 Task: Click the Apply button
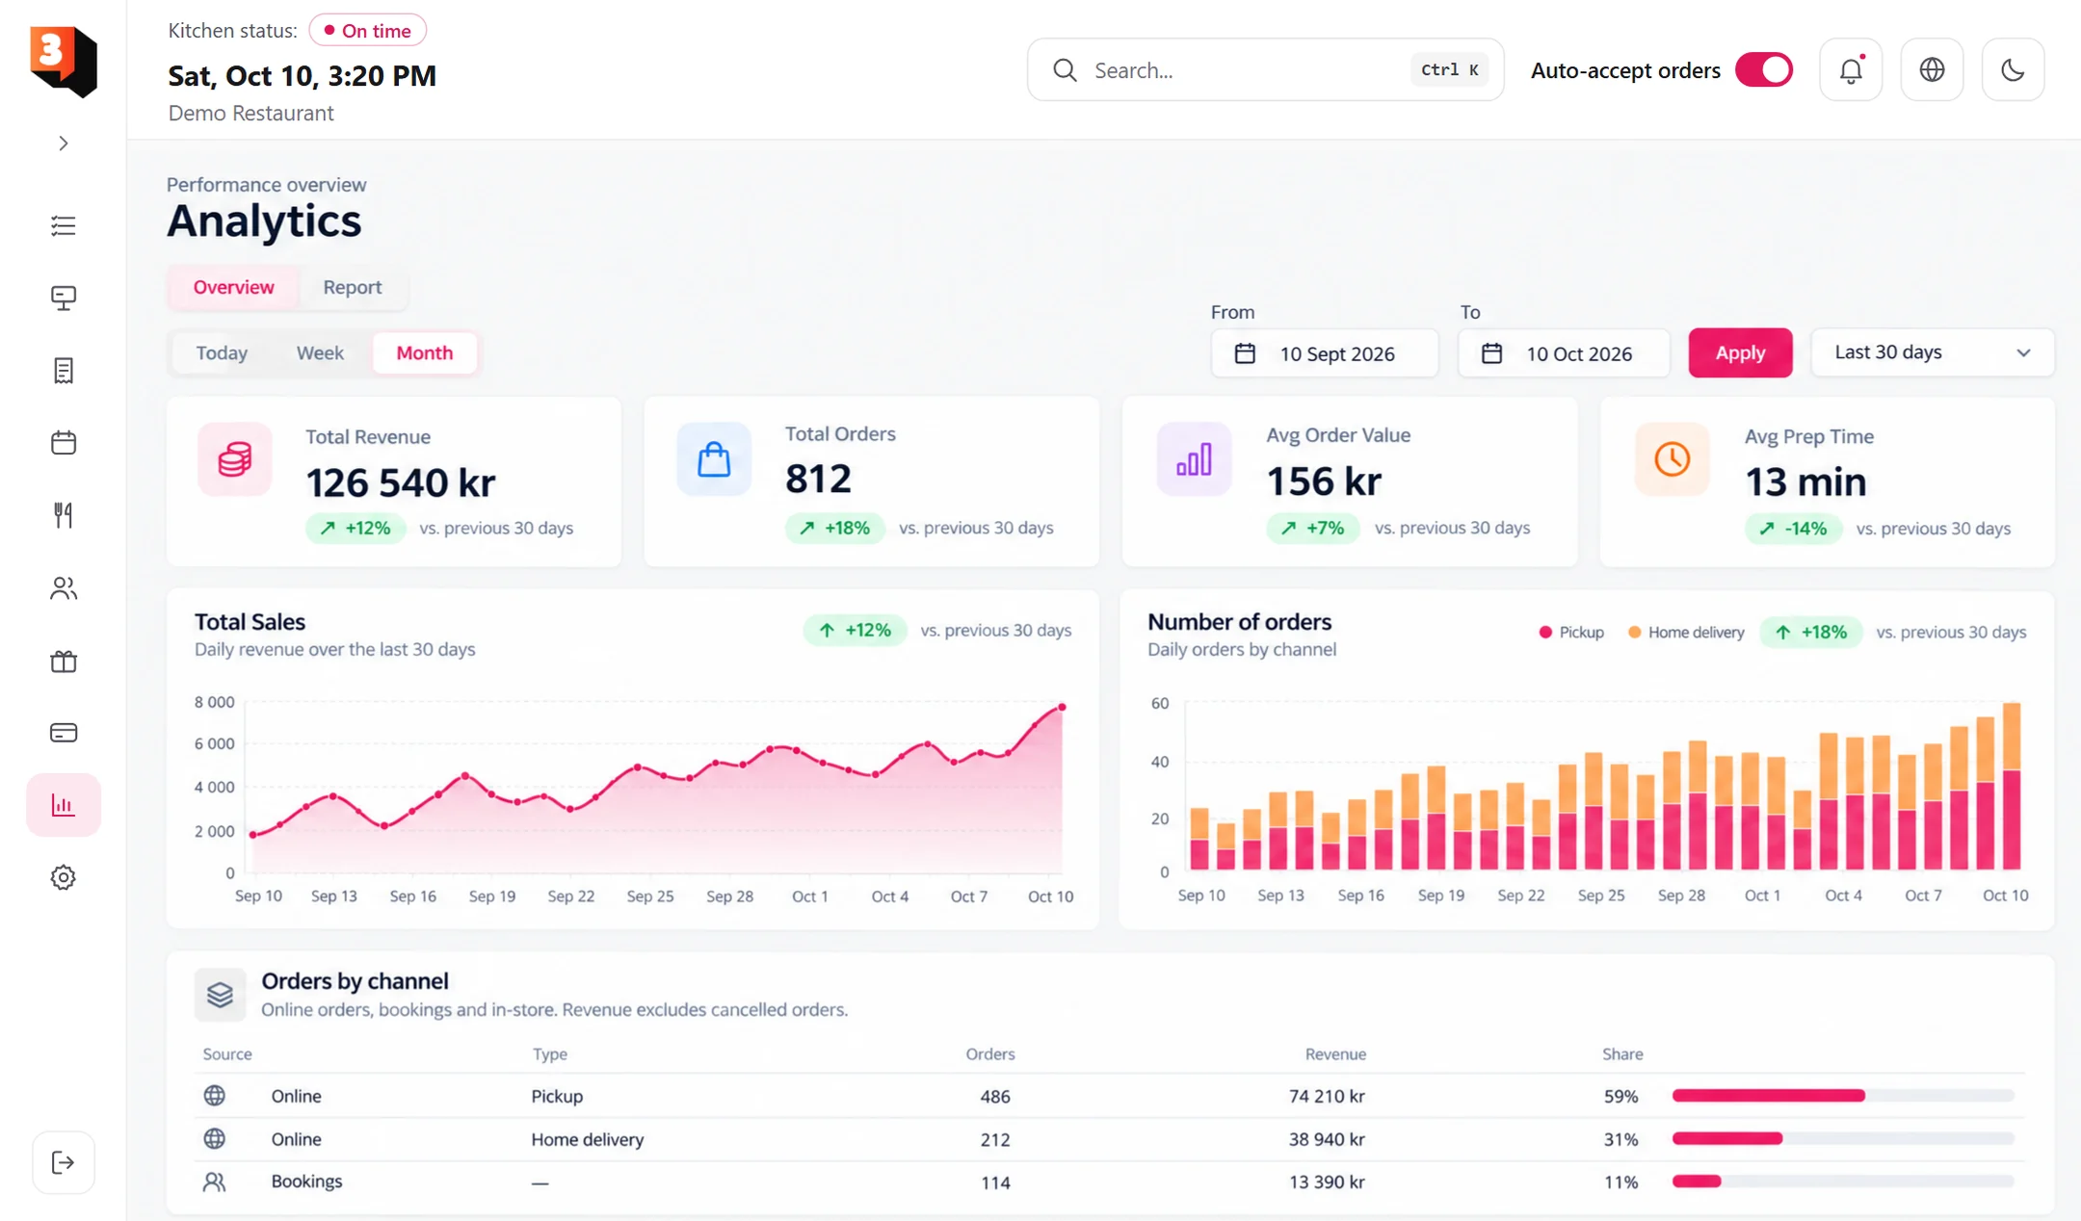point(1740,352)
